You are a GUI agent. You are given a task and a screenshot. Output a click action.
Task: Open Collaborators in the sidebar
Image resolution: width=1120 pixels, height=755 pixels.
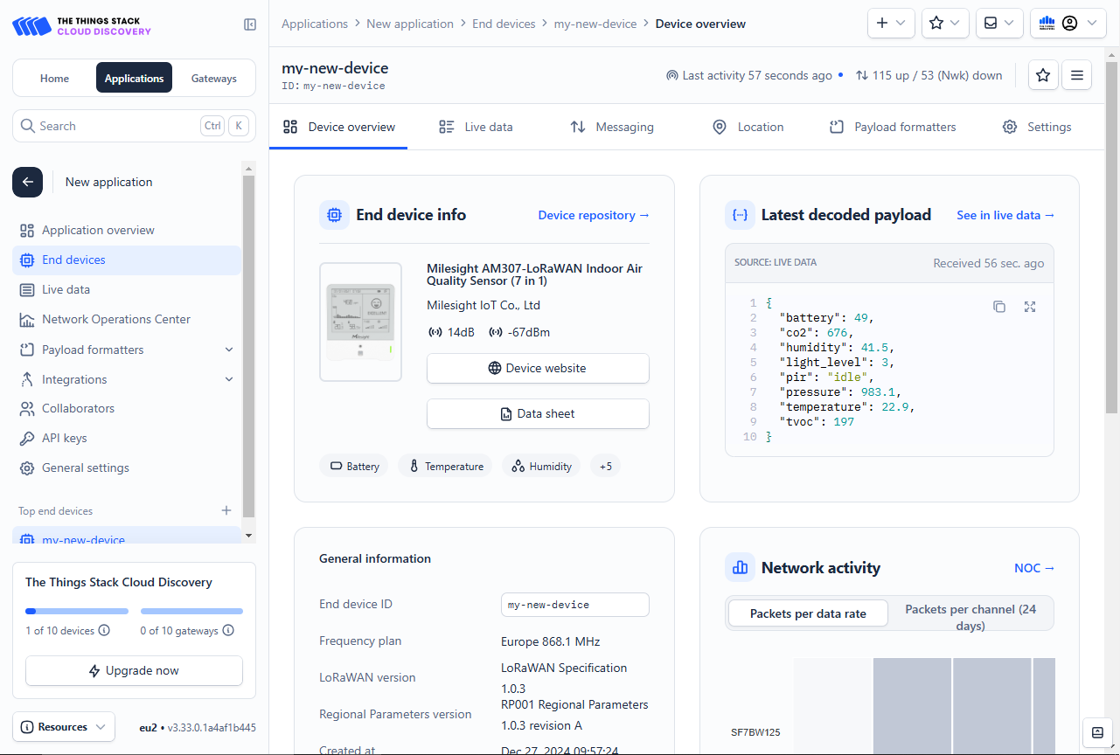[x=127, y=408]
